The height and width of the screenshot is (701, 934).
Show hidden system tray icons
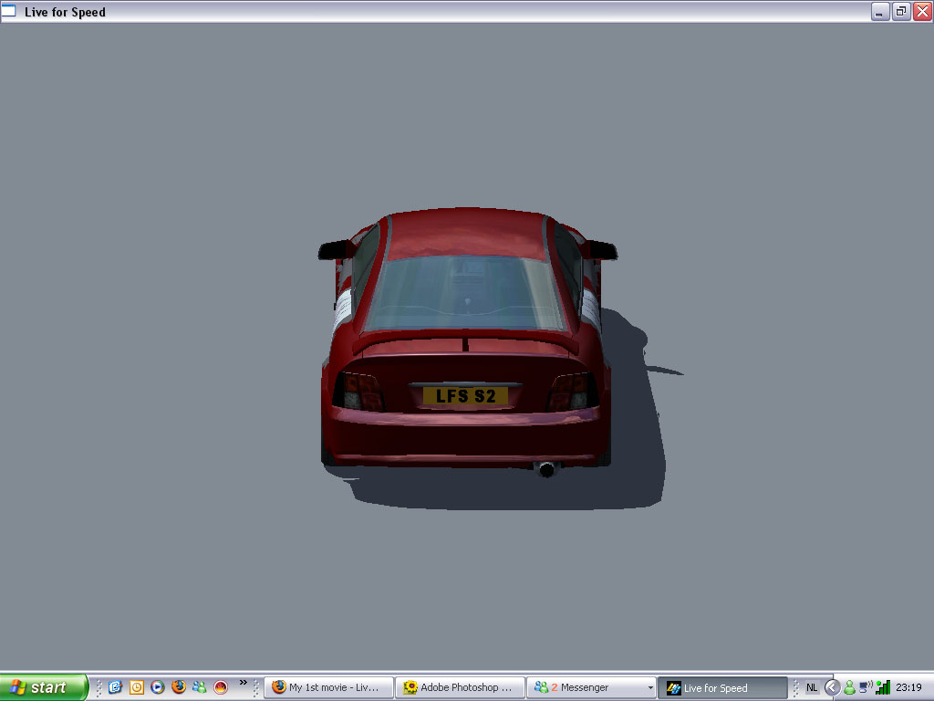click(x=832, y=687)
